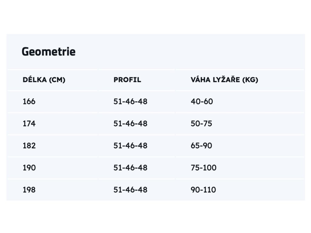
Task: Click the 50-75 weight cell
Action: pyautogui.click(x=201, y=124)
